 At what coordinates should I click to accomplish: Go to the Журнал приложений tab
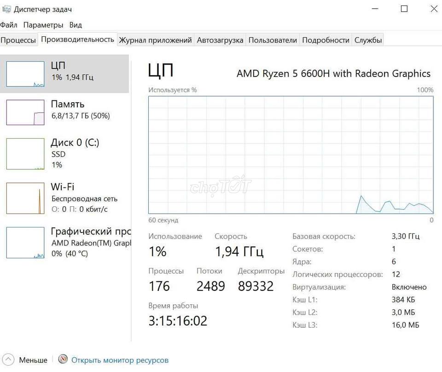click(155, 40)
